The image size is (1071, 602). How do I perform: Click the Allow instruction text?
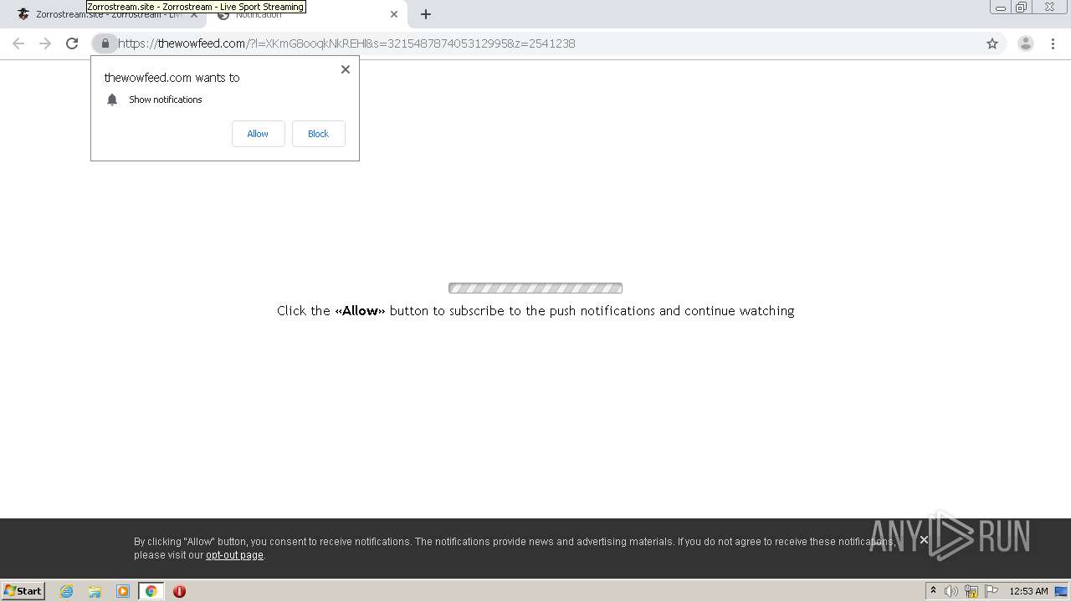click(x=535, y=310)
